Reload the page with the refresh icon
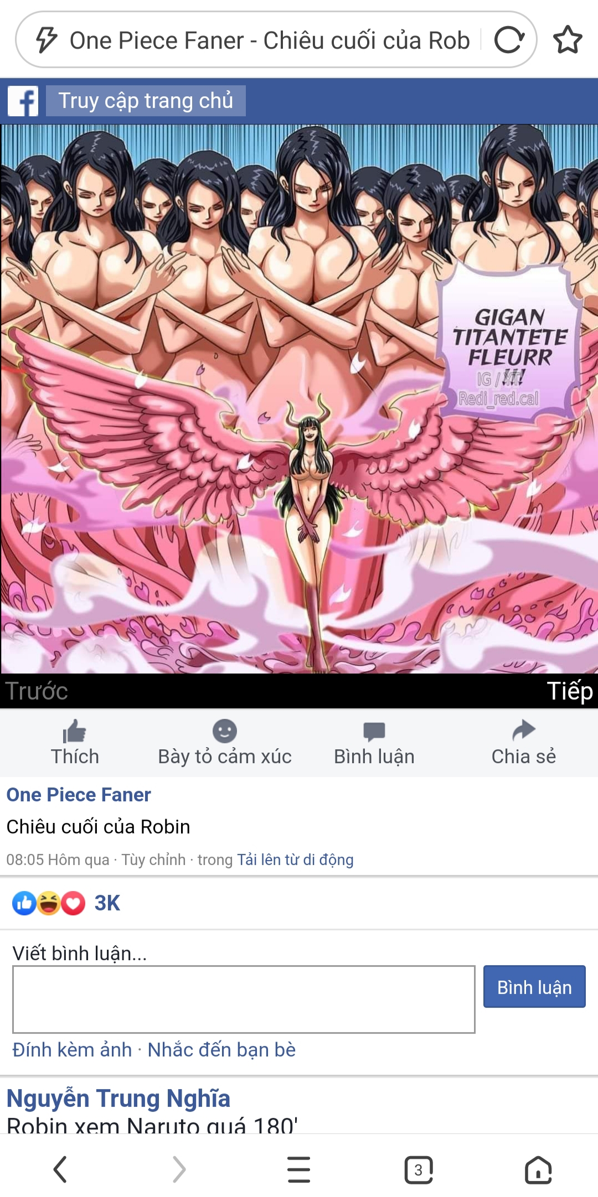598x1197 pixels. (x=509, y=40)
